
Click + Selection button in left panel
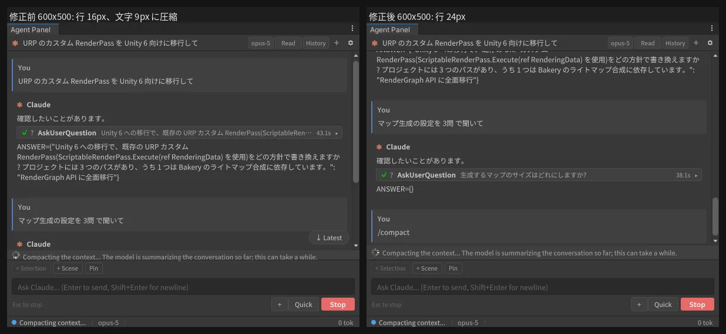point(31,268)
